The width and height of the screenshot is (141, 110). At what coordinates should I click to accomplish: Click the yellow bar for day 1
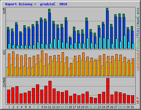(7, 71)
